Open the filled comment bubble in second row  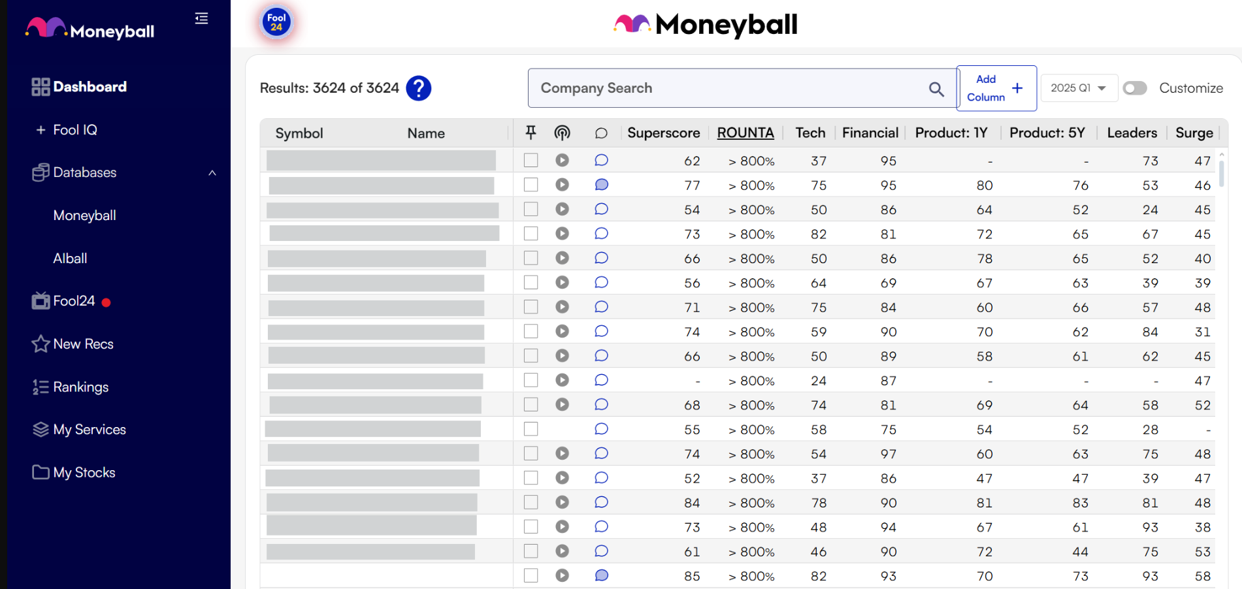click(x=601, y=185)
